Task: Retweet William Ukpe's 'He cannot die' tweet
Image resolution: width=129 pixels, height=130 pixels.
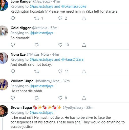Action: click(37, 98)
